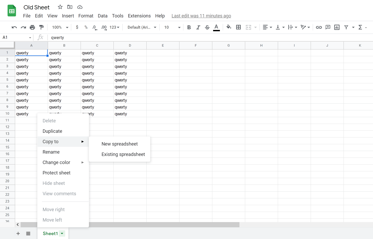
Task: Choose Protect sheet option
Action: click(x=63, y=173)
